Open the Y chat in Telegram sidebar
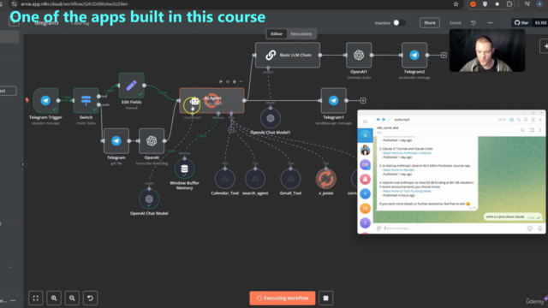This screenshot has width=548, height=308. coord(366,194)
